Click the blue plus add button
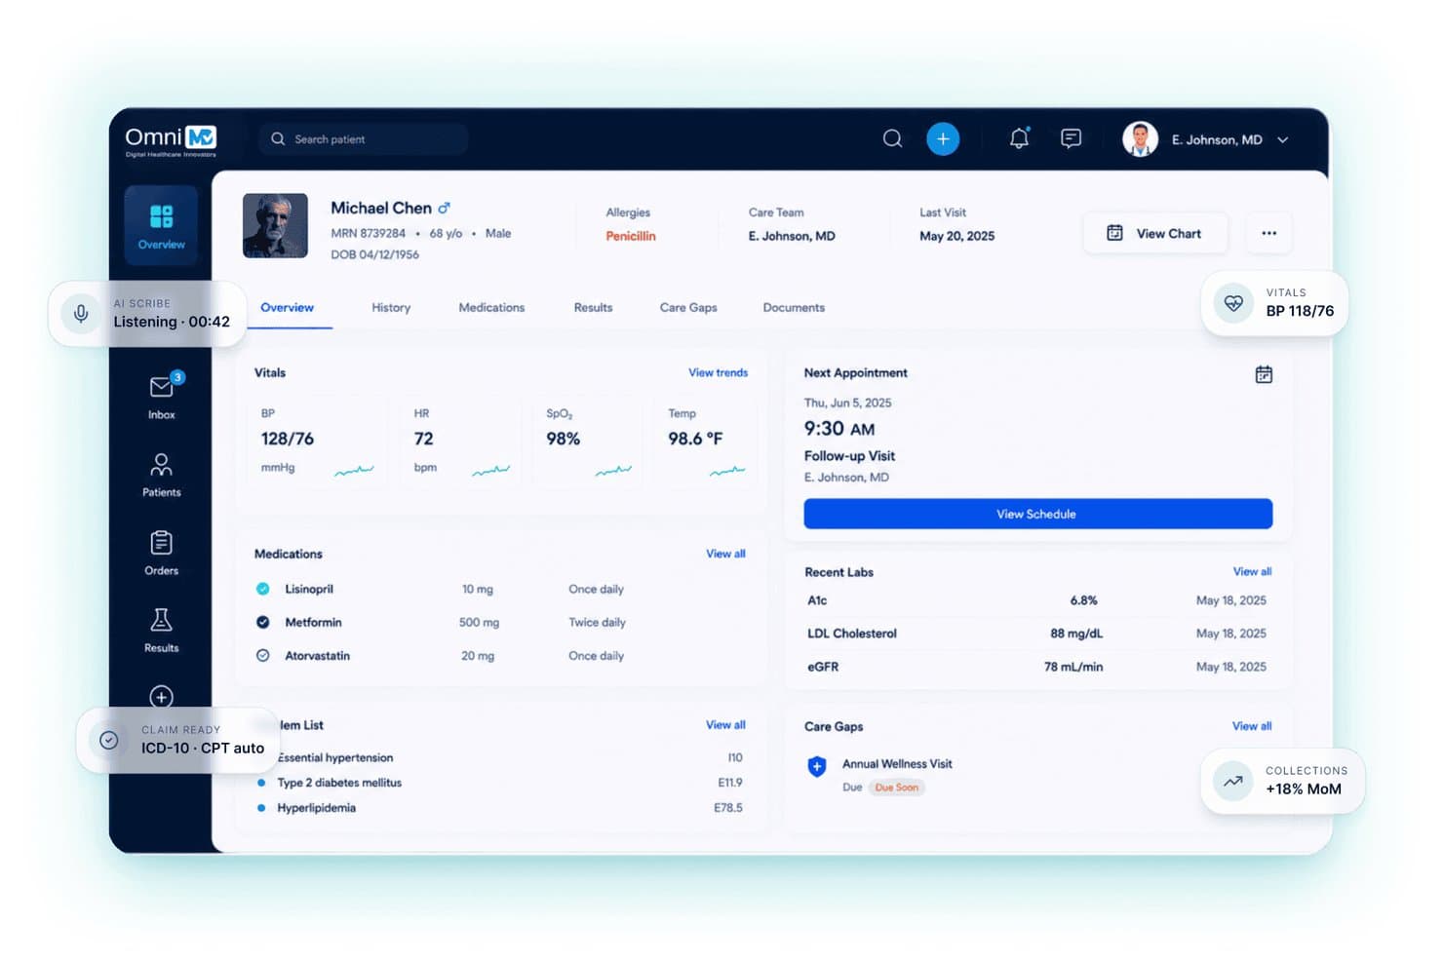Screen dimensions: 1443x962 pyautogui.click(x=943, y=139)
